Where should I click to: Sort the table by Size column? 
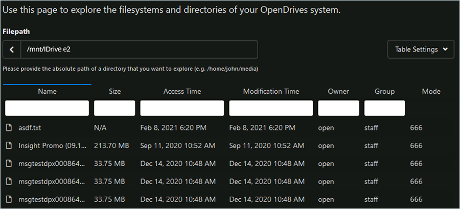click(x=114, y=92)
